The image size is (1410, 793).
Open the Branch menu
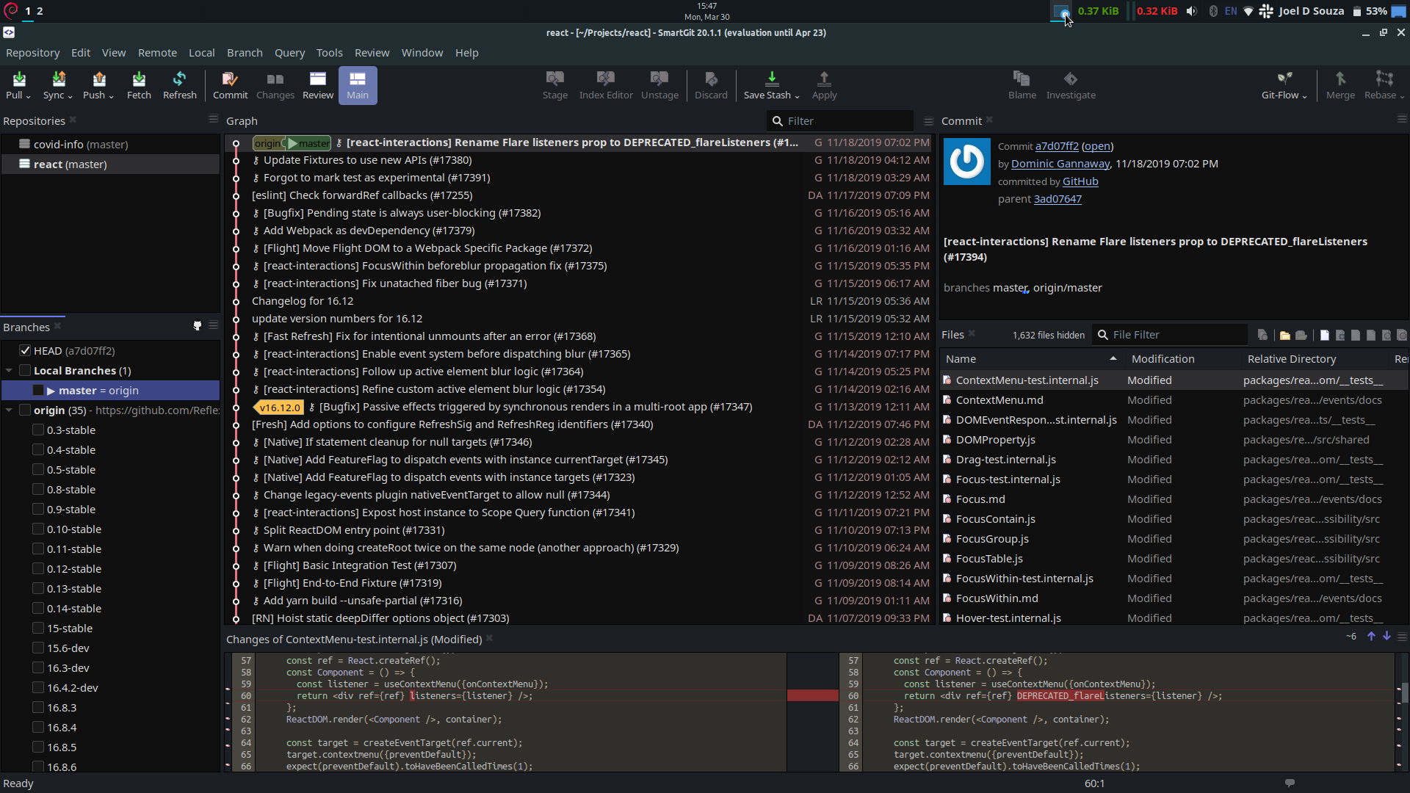245,53
